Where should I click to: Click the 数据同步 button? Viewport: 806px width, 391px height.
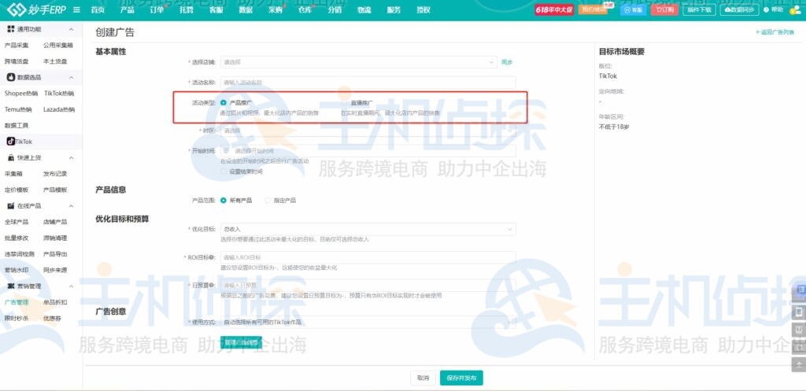tap(739, 9)
